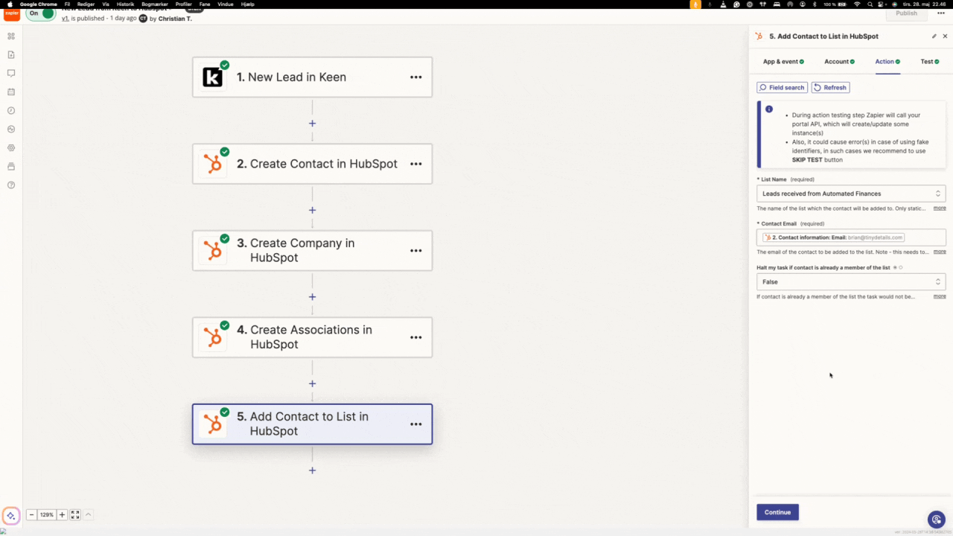953x536 pixels.
Task: Click the 129% zoom level value
Action: point(47,514)
